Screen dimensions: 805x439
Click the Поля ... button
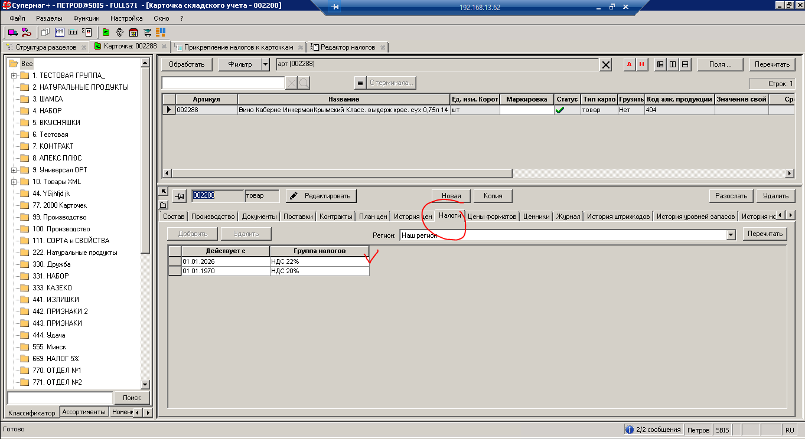(720, 64)
